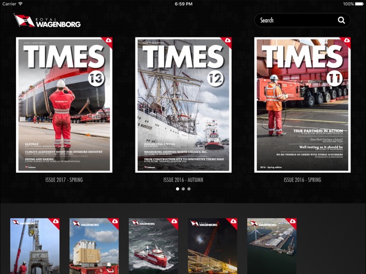Screen dimensions: 366x274
Task: Click into the Search field
Action: coord(302,20)
